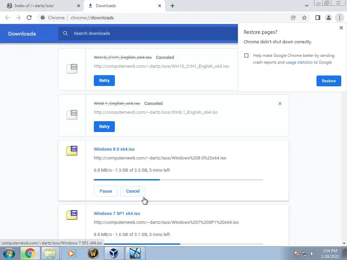
Task: Click the Windows 7 SP1 iso file icon
Action: [72, 215]
